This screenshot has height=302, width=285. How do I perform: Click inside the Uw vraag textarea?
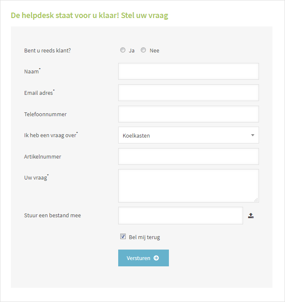pos(189,186)
